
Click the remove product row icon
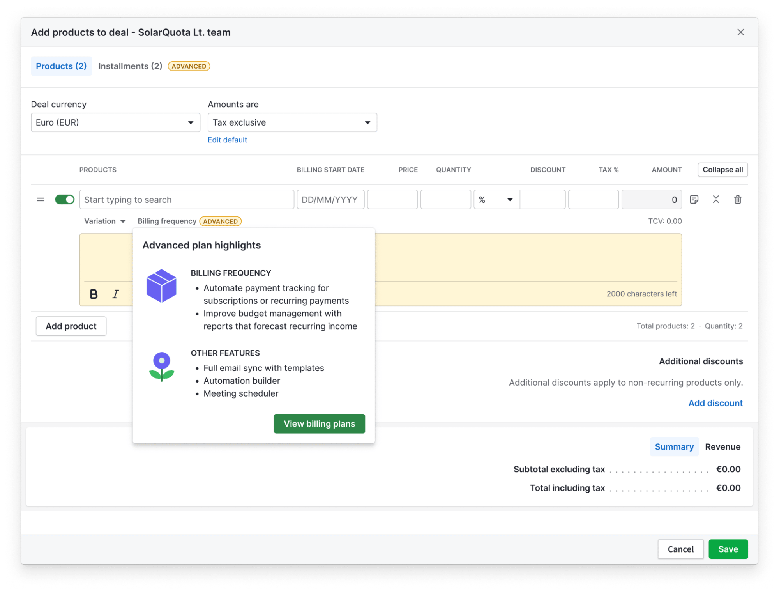click(x=738, y=200)
